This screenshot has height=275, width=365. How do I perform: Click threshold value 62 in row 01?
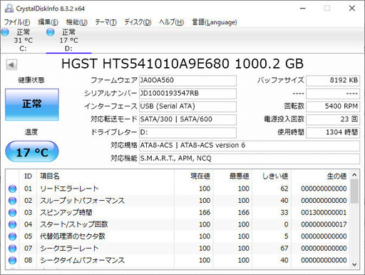coord(284,189)
